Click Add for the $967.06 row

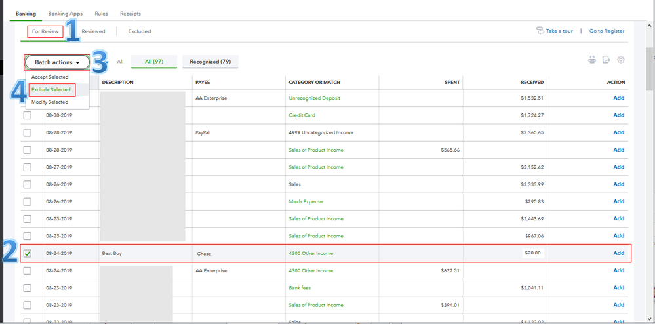(x=619, y=236)
